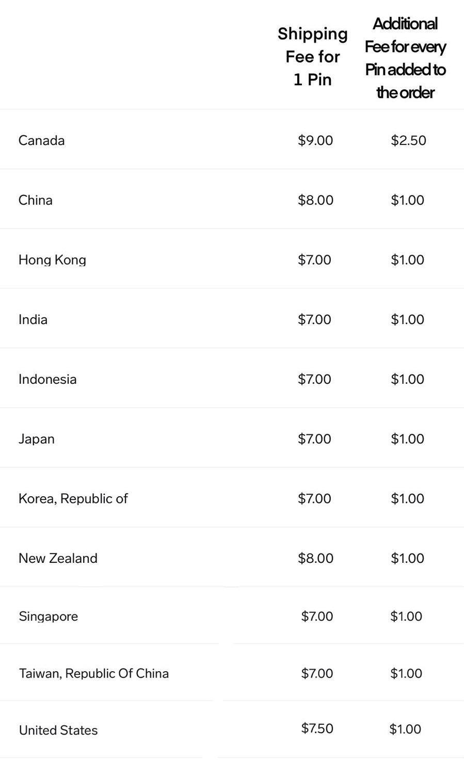This screenshot has height=763, width=464.
Task: Click Japan's $7.00 shipping fee
Action: click(314, 439)
